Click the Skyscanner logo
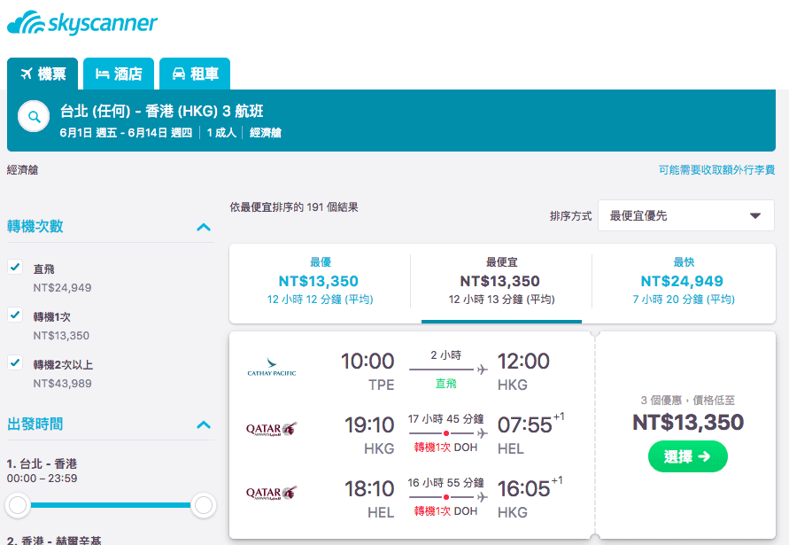The height and width of the screenshot is (545, 789). (x=82, y=24)
